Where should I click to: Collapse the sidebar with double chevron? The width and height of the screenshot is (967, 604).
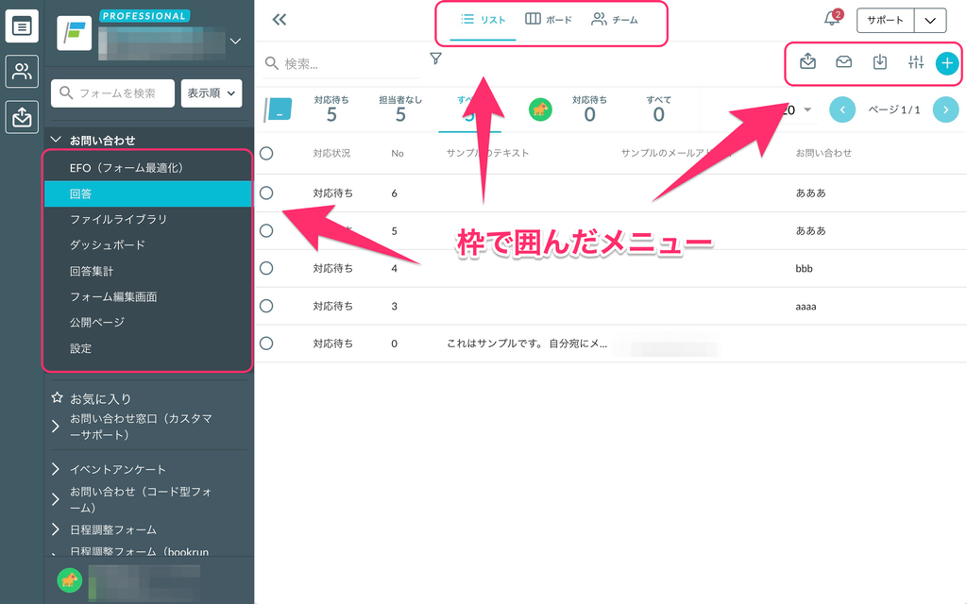point(280,20)
